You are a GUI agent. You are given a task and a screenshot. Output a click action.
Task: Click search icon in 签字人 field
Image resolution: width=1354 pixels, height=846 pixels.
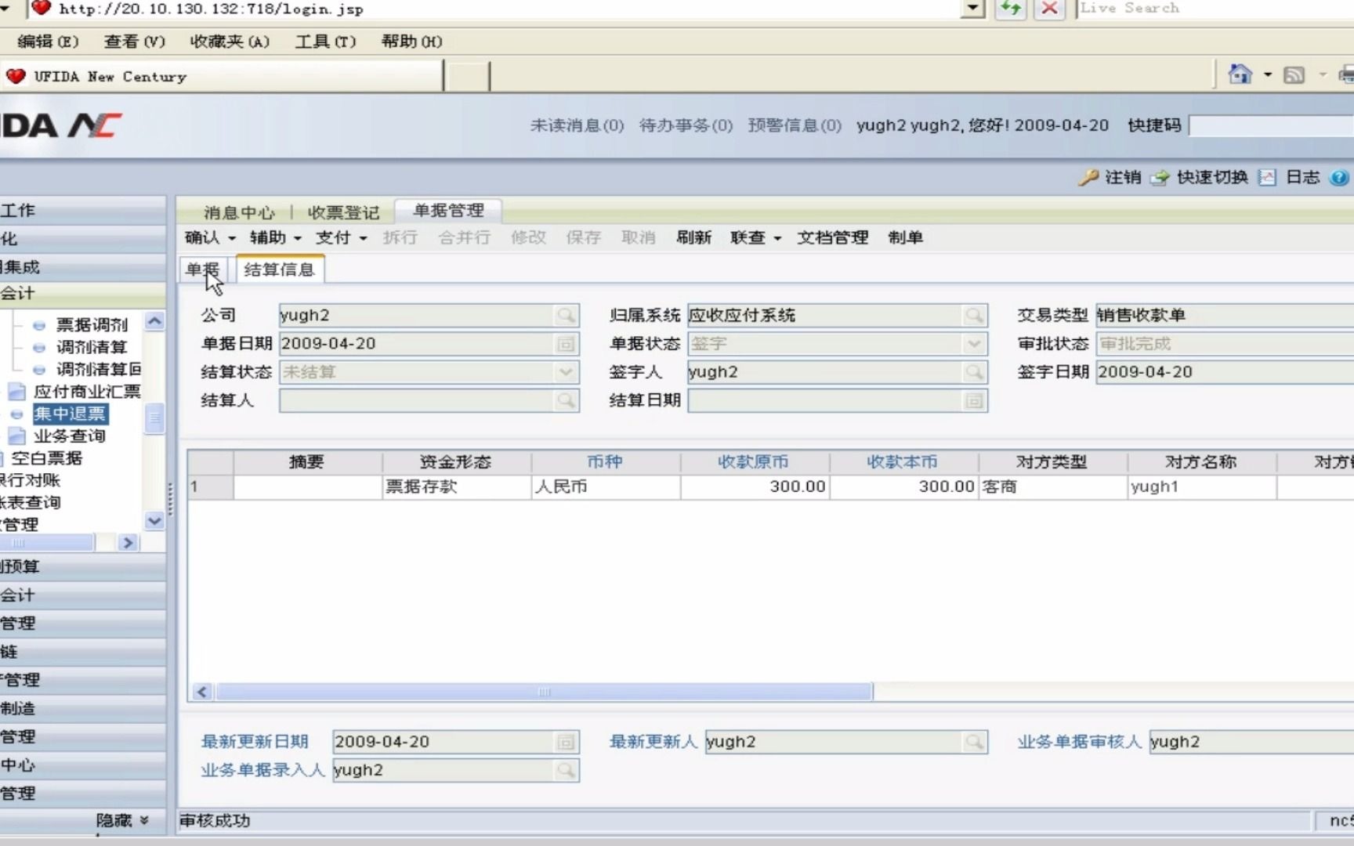(x=974, y=372)
